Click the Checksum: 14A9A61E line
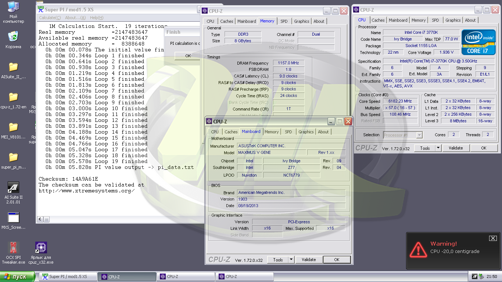 tap(69, 179)
